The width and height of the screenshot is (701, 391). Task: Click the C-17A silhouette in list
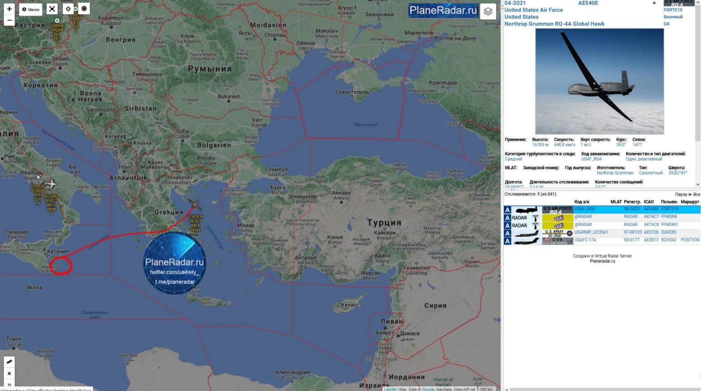pyautogui.click(x=527, y=241)
